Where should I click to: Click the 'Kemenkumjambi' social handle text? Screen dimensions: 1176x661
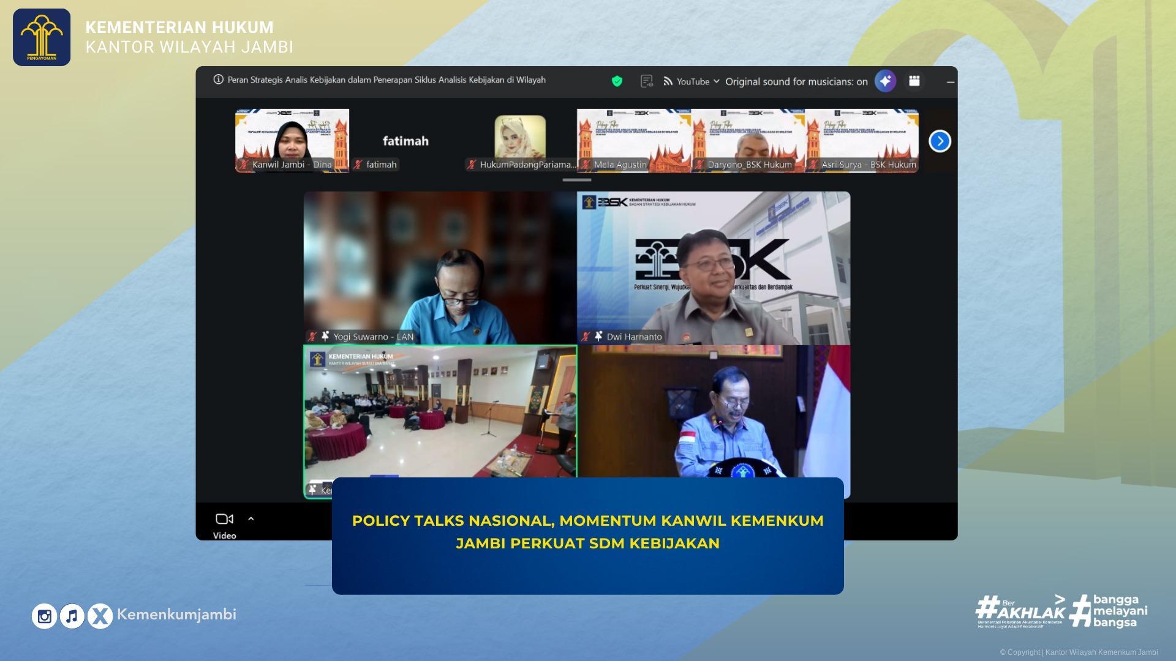[x=176, y=614]
